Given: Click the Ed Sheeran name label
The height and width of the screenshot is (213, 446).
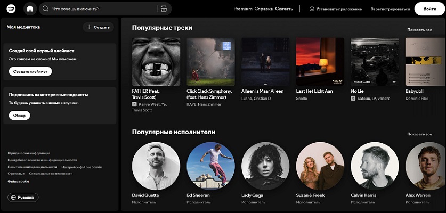Looking at the screenshot, I should (x=198, y=195).
